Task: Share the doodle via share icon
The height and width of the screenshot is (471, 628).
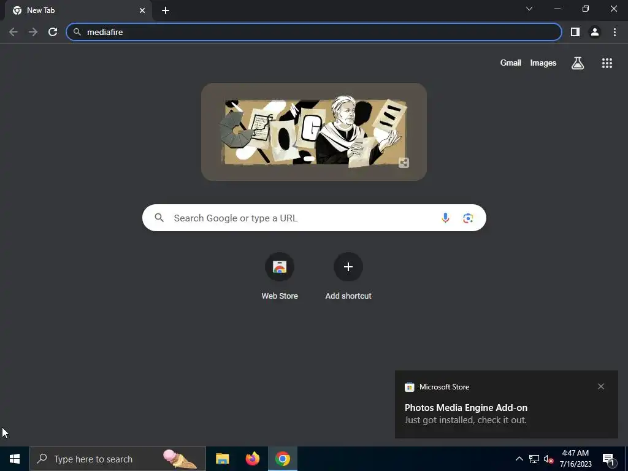Action: (x=404, y=163)
